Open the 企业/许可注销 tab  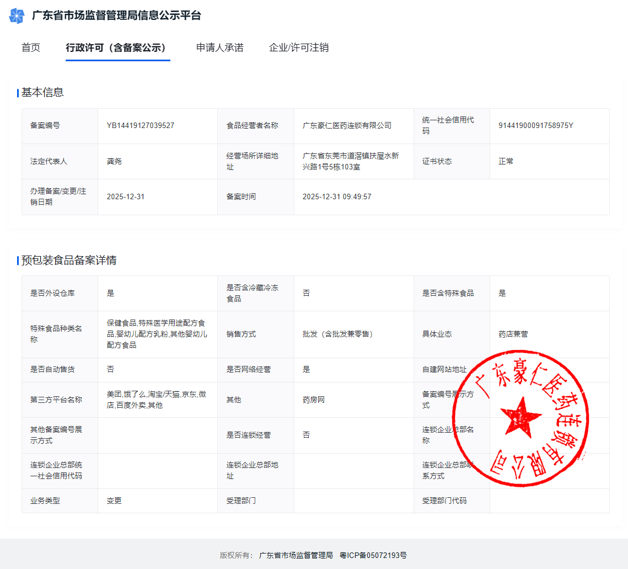[x=299, y=47]
